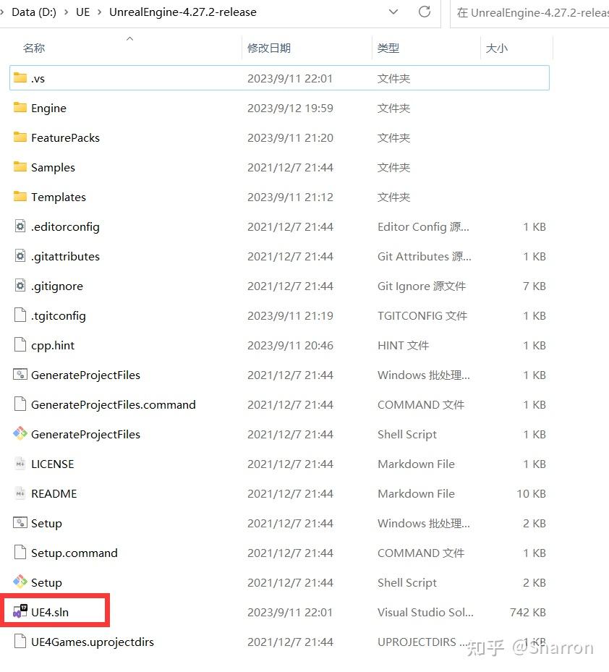
Task: Click the Engine date 2023/9/12 19:59
Action: coord(290,108)
